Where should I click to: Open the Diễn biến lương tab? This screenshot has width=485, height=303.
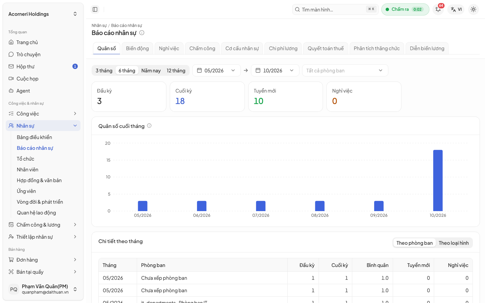[x=427, y=48]
